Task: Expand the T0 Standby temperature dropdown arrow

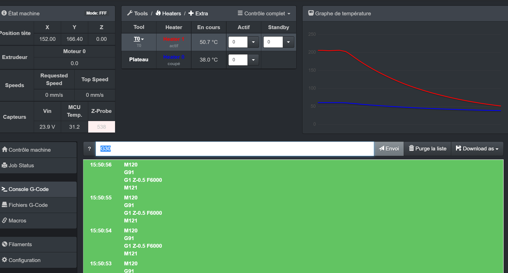Action: point(288,42)
